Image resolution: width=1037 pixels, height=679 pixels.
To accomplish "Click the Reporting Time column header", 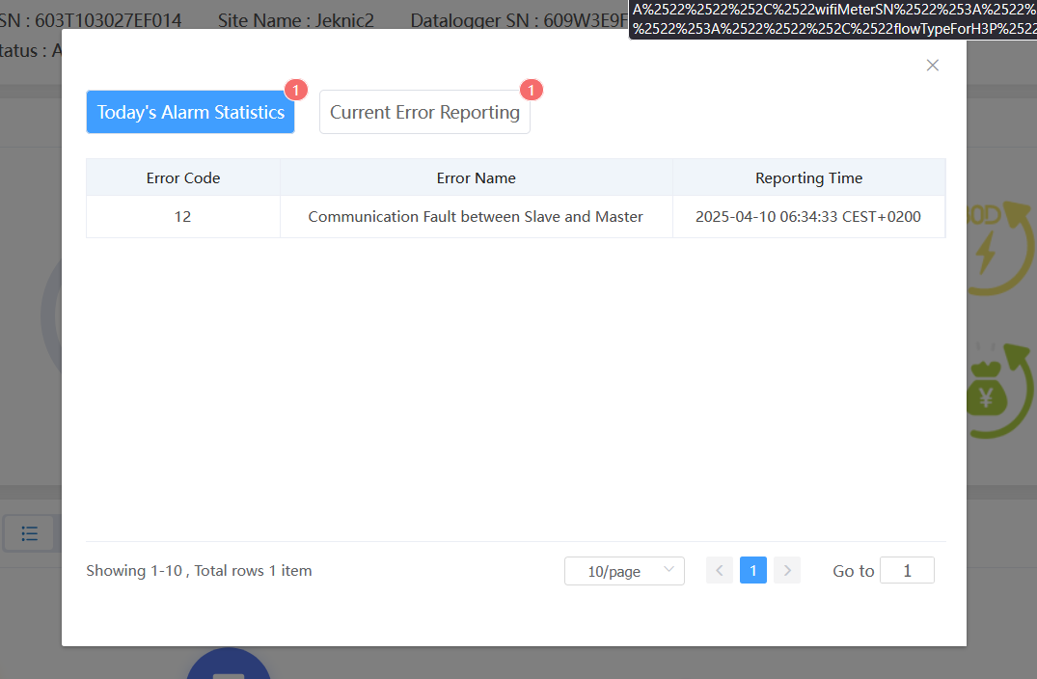I will 808,177.
